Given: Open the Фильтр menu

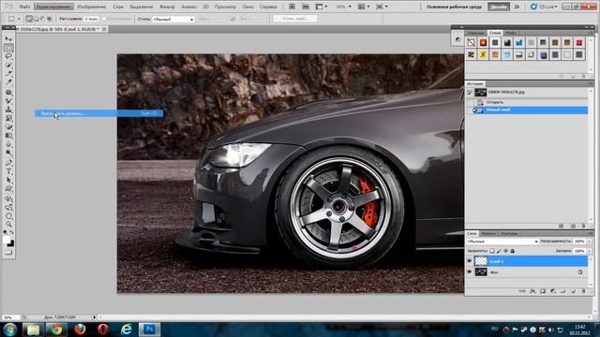Looking at the screenshot, I should pos(167,7).
